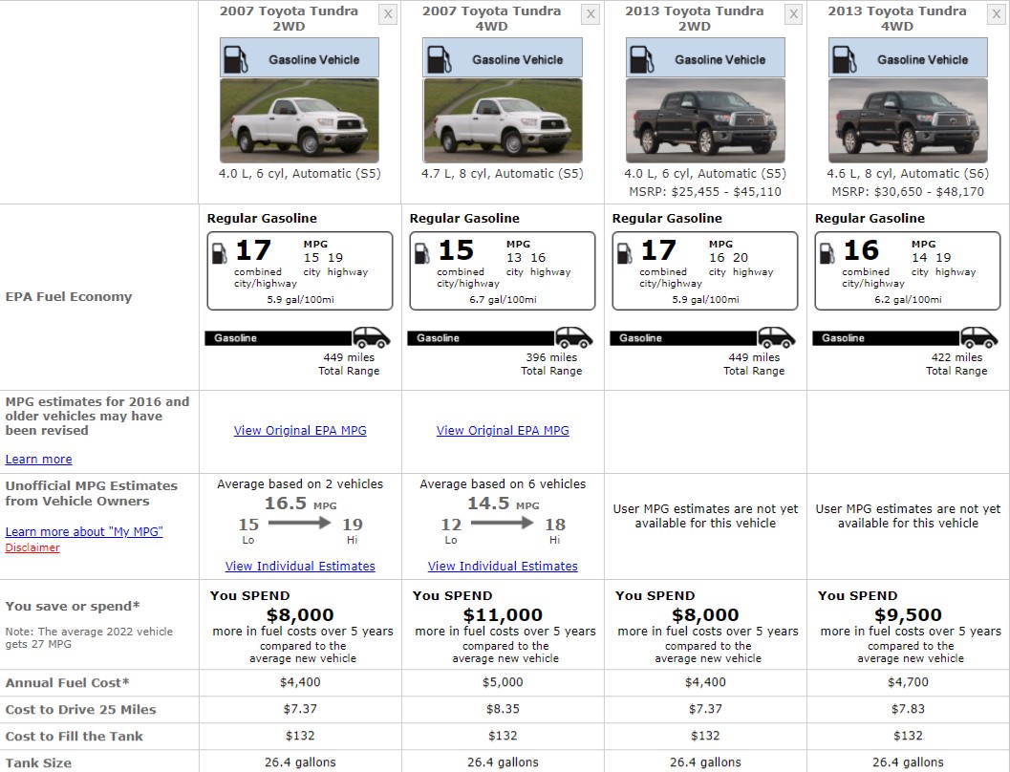This screenshot has height=772, width=1010.
Task: Click Cost to Drive 25 Miles label
Action: (x=80, y=709)
